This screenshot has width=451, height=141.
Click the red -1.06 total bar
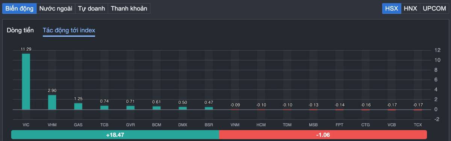pos(323,135)
